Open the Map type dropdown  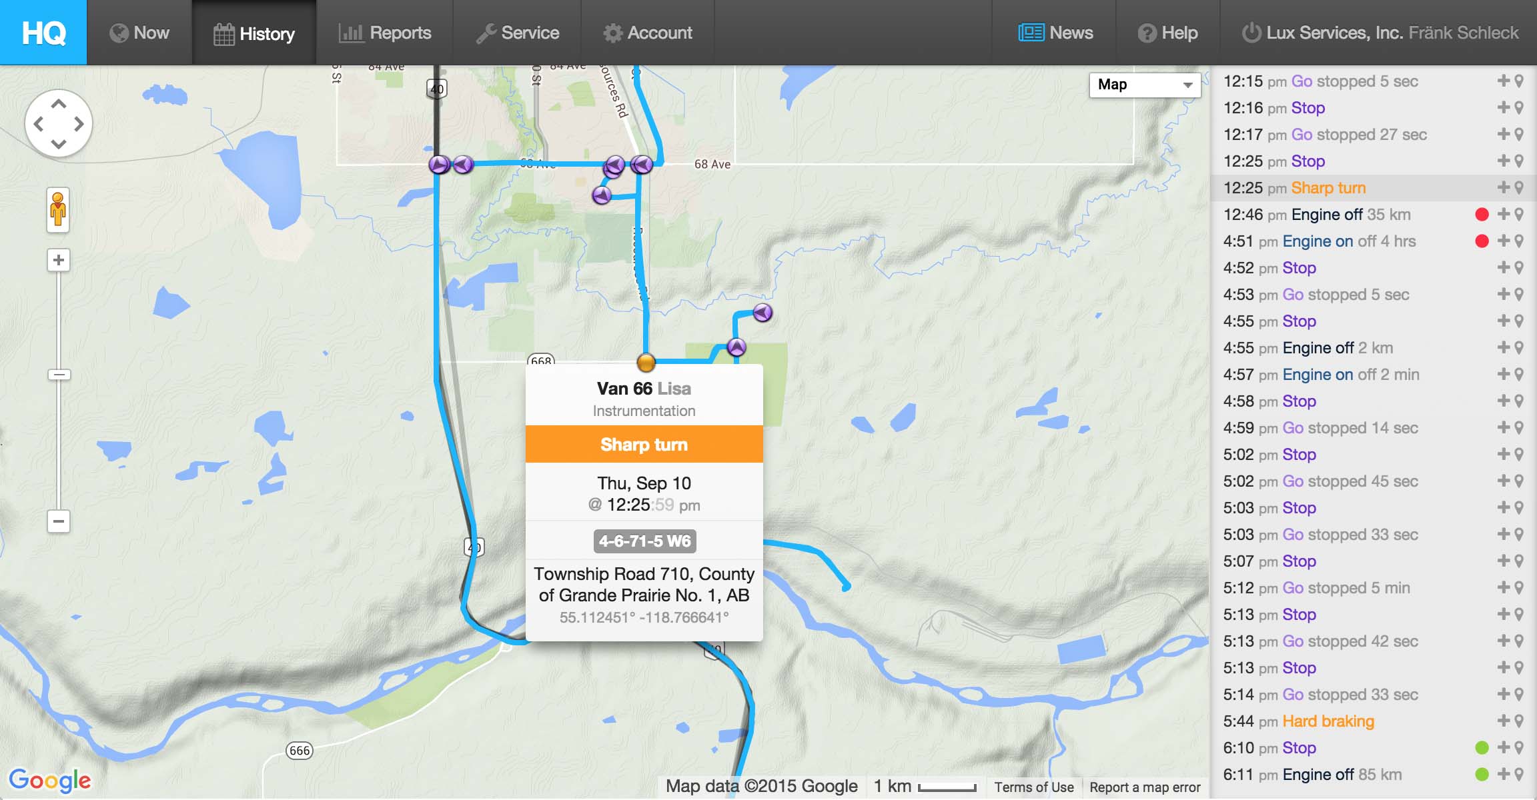pos(1144,85)
